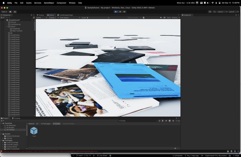This screenshot has height=157, width=241.
Task: Click the save search star icon
Action: point(173,121)
